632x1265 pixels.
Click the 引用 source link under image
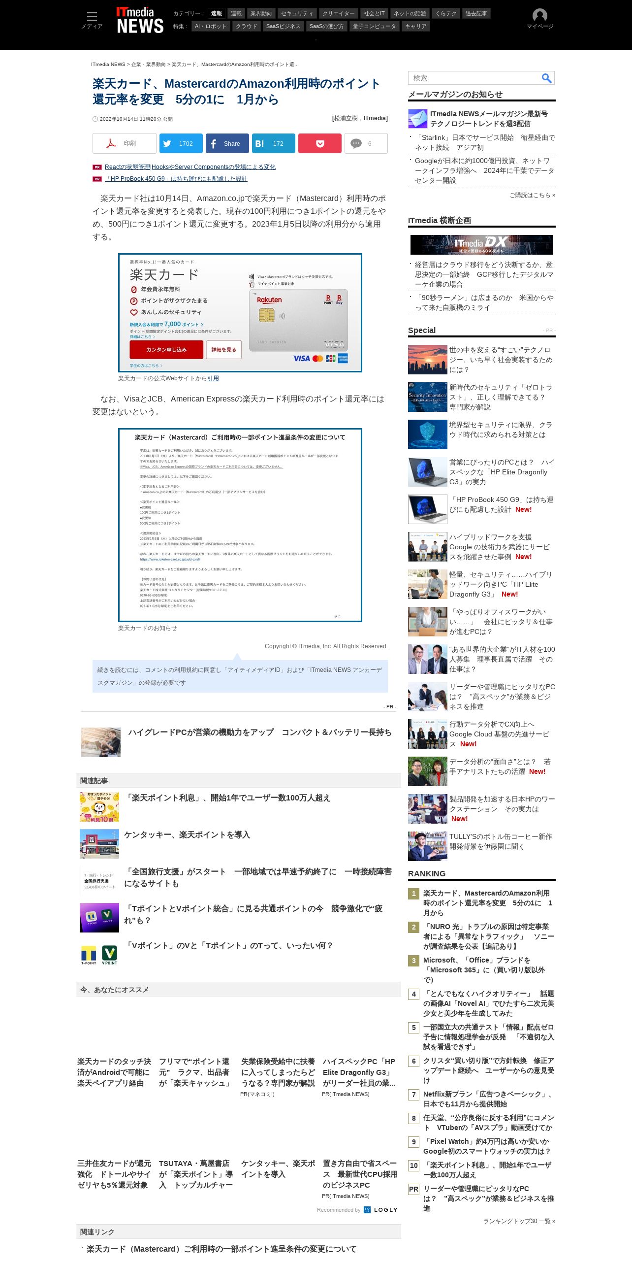[213, 378]
